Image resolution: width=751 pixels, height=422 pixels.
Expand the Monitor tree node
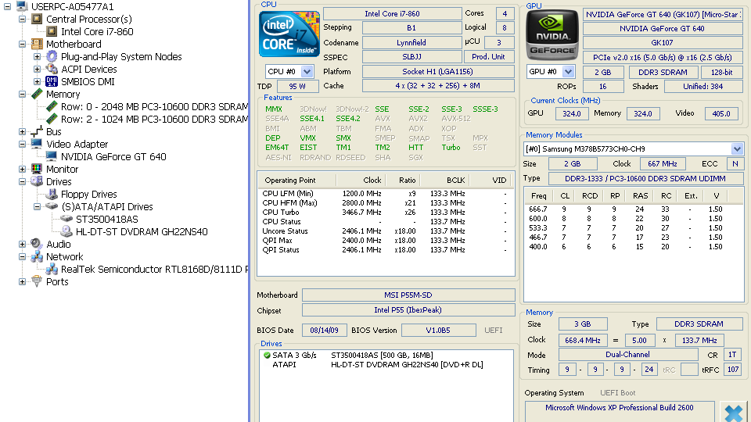[x=22, y=169]
